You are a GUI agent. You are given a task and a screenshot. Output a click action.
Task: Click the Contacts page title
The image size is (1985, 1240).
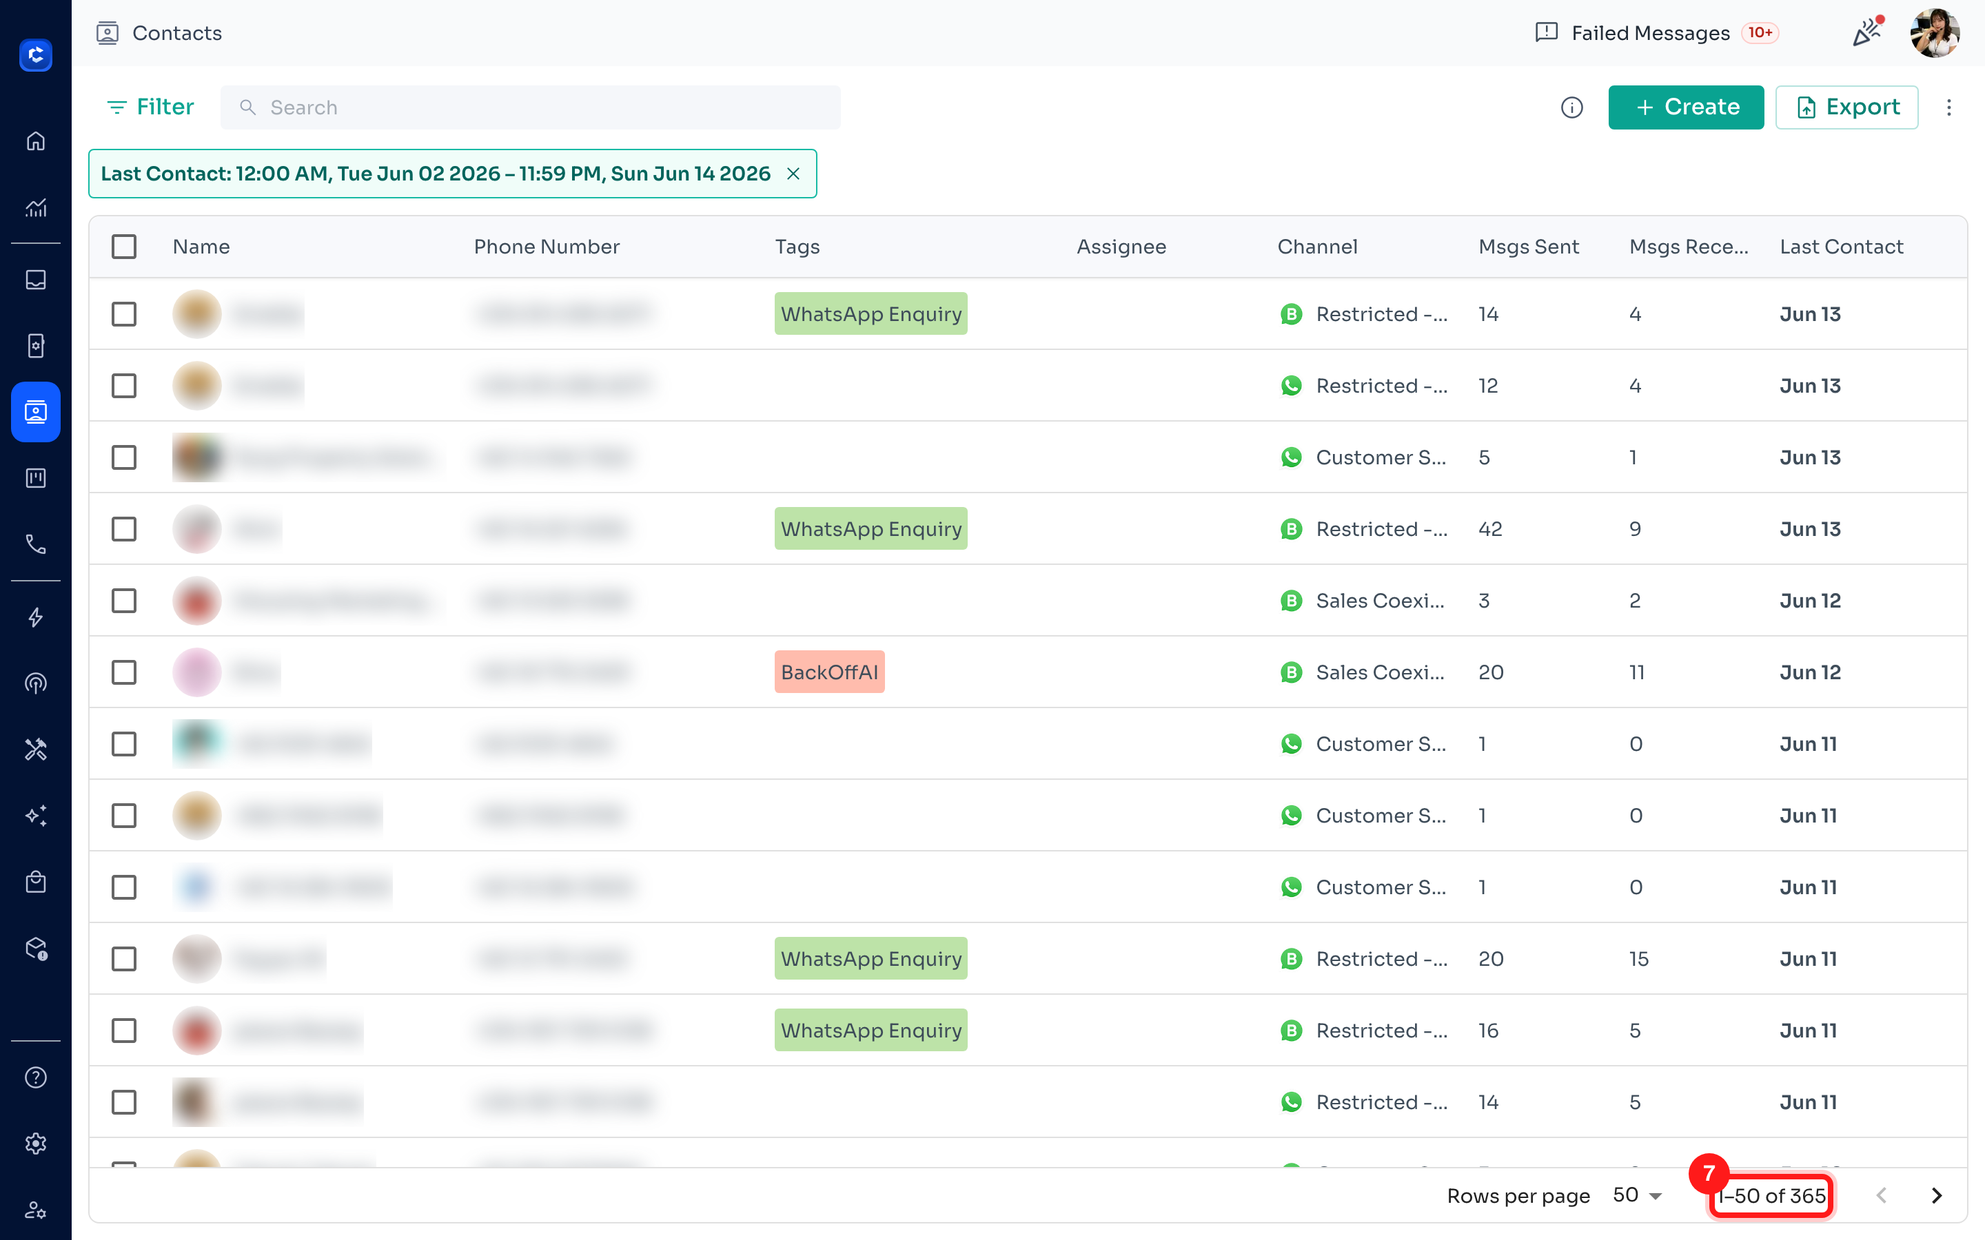[177, 33]
